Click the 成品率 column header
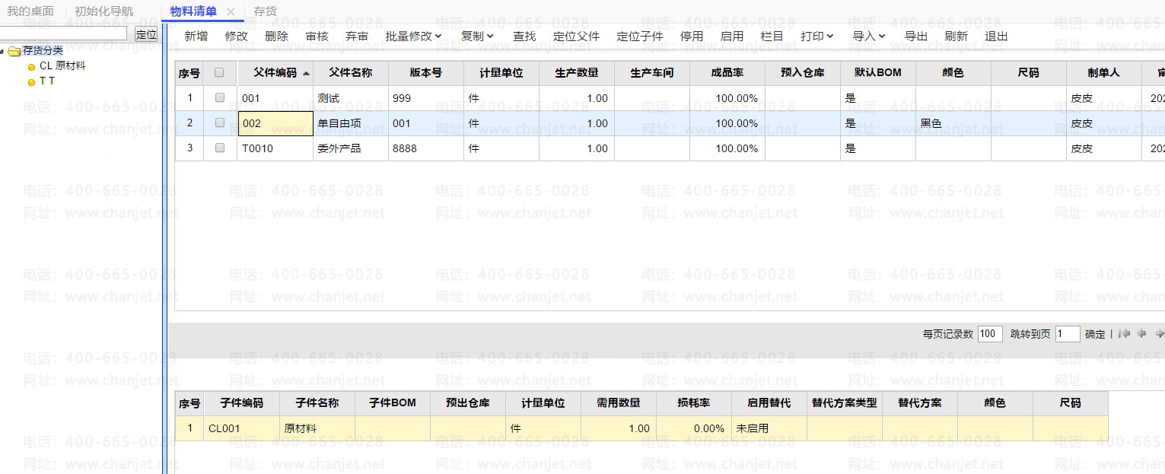Image resolution: width=1165 pixels, height=474 pixels. click(727, 73)
